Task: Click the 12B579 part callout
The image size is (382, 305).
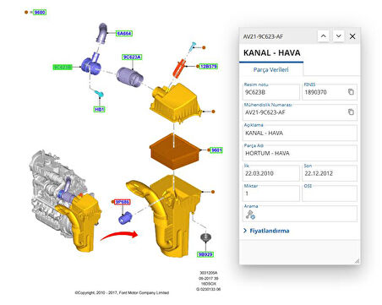Action: click(x=209, y=67)
